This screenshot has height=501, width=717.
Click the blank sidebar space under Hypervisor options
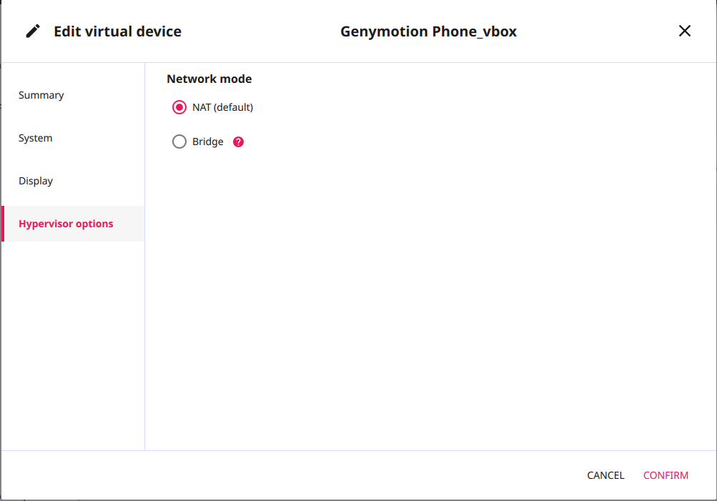point(71,343)
